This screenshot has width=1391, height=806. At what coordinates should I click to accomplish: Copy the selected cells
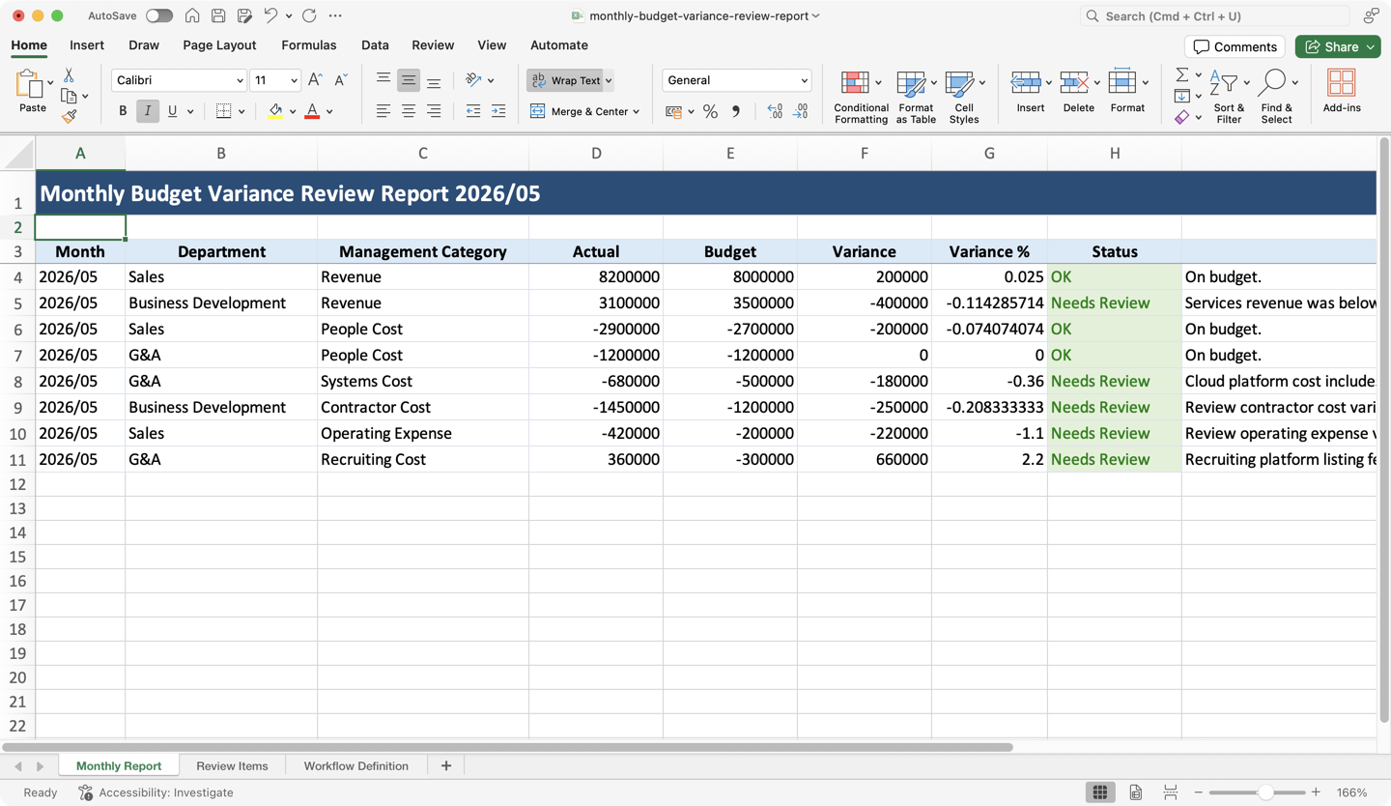69,96
